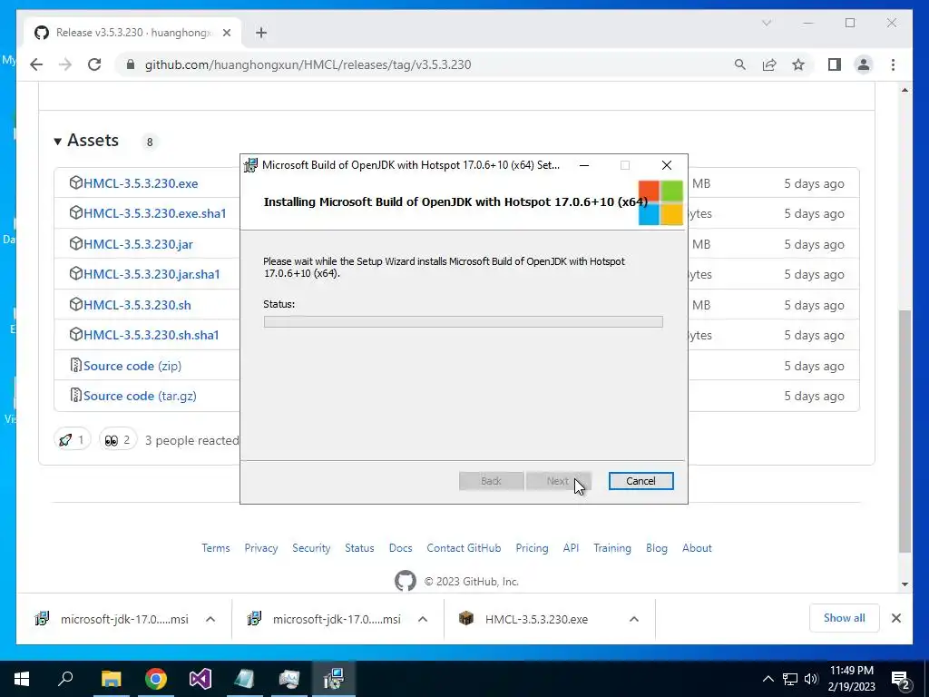929x697 pixels.
Task: Open the Training footer link
Action: tap(612, 548)
